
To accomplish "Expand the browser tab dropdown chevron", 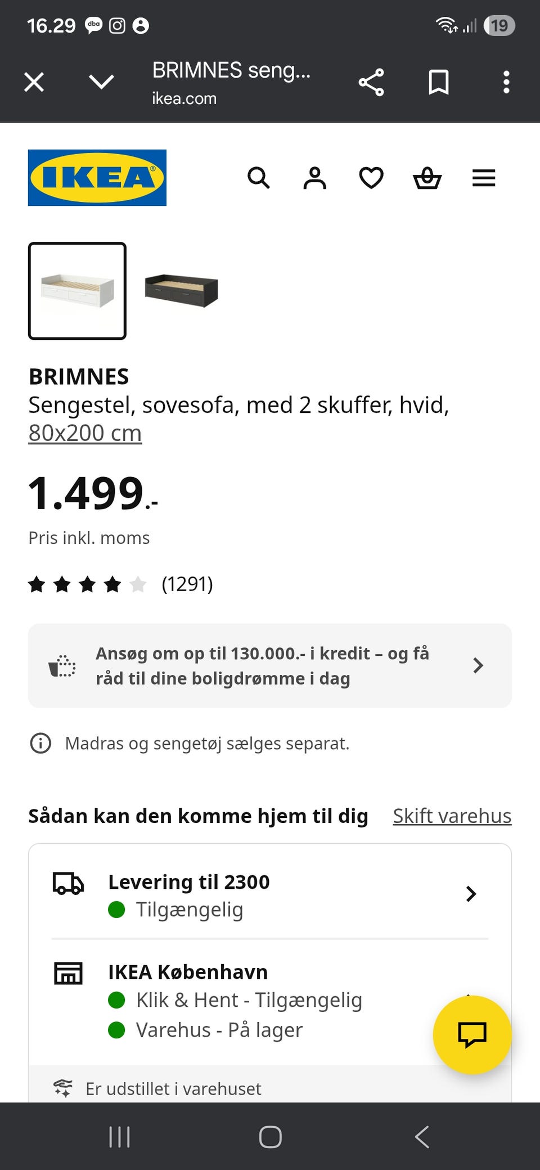I will pos(102,83).
